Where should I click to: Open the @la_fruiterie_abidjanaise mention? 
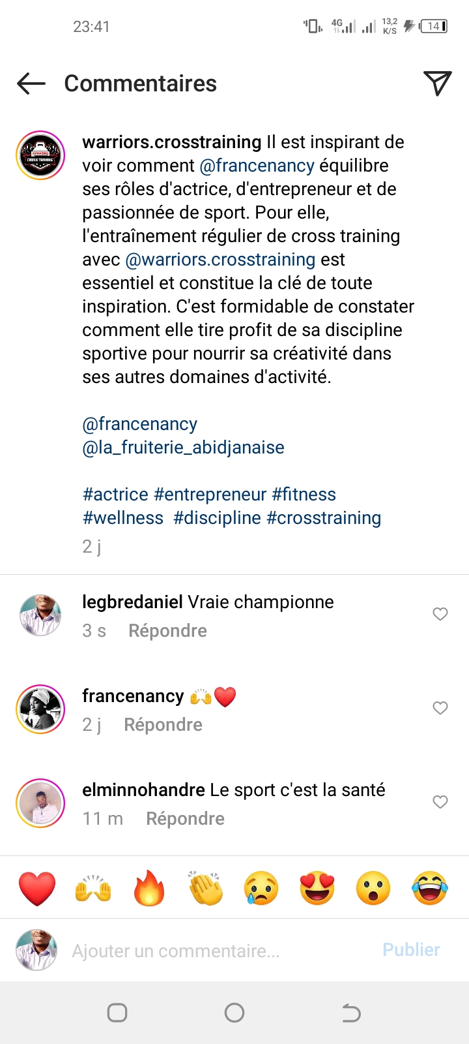(183, 448)
